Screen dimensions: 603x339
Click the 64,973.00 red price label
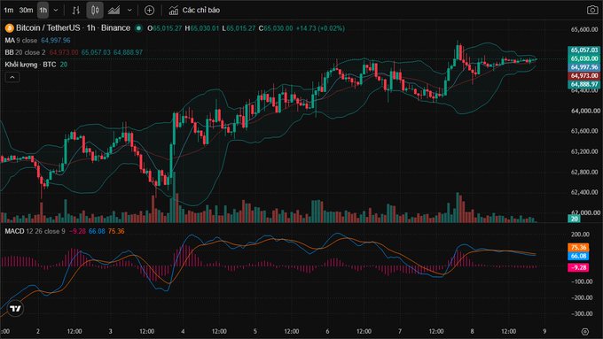pyautogui.click(x=583, y=75)
